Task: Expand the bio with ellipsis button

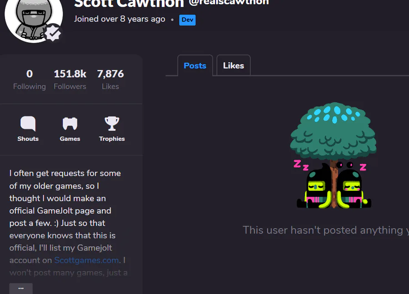Action: pyautogui.click(x=21, y=288)
